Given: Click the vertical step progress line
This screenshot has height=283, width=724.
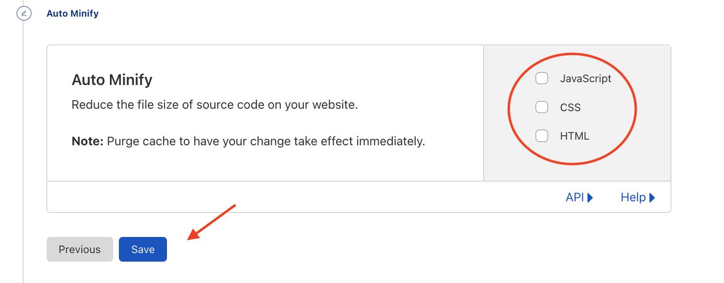Looking at the screenshot, I should pos(23,152).
